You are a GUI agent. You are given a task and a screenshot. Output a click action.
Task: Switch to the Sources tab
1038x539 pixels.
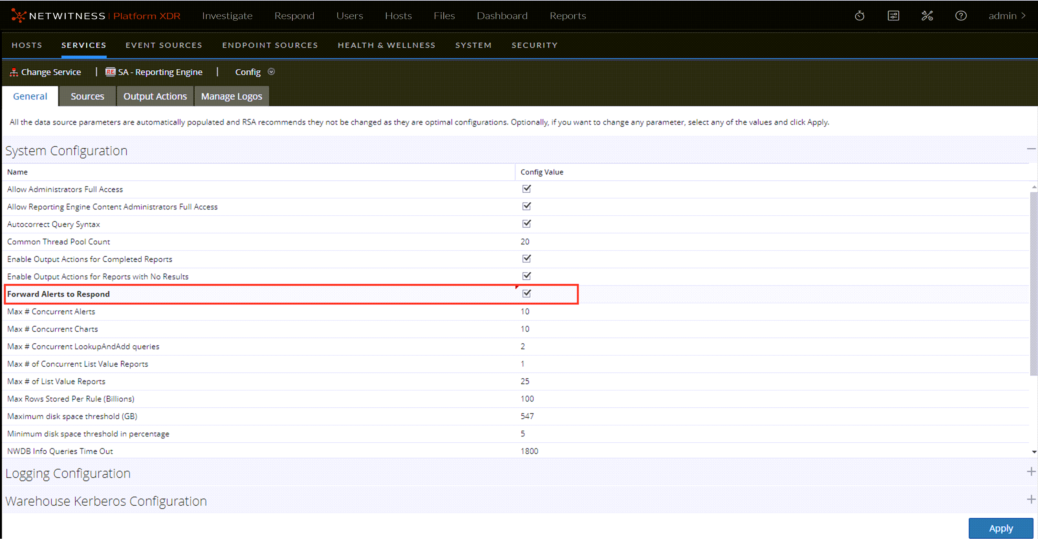pos(87,96)
